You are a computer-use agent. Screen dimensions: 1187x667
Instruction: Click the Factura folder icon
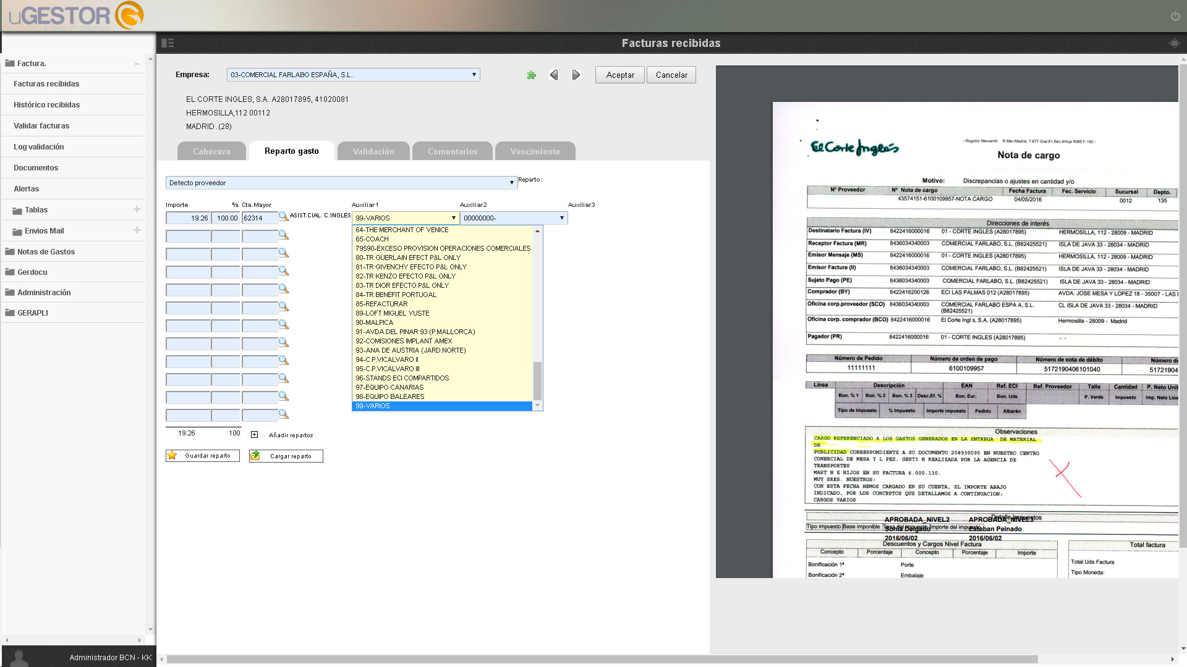[x=10, y=63]
